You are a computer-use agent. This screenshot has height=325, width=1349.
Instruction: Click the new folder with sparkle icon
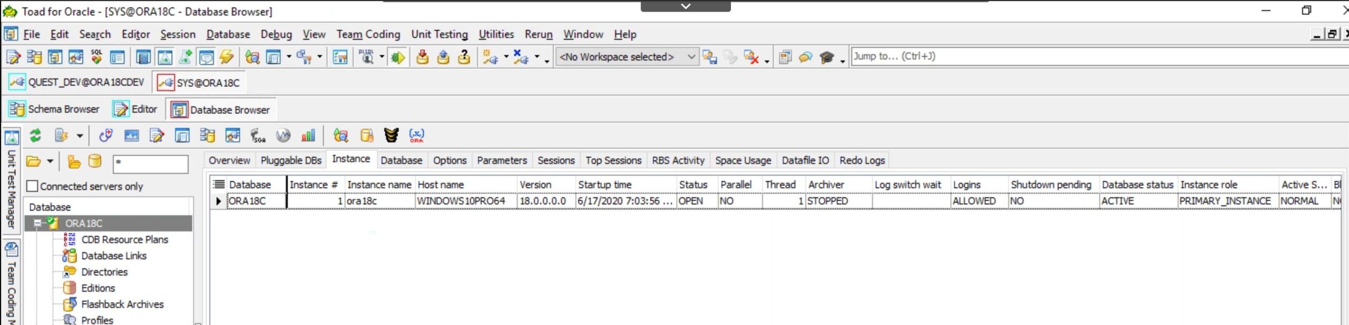click(x=74, y=161)
